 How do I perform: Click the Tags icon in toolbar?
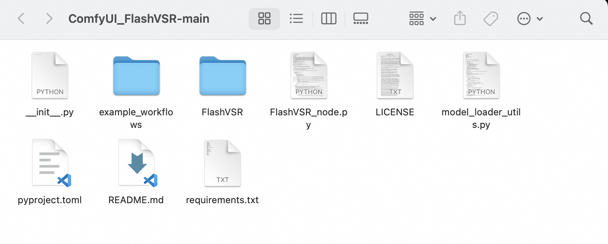[x=490, y=18]
